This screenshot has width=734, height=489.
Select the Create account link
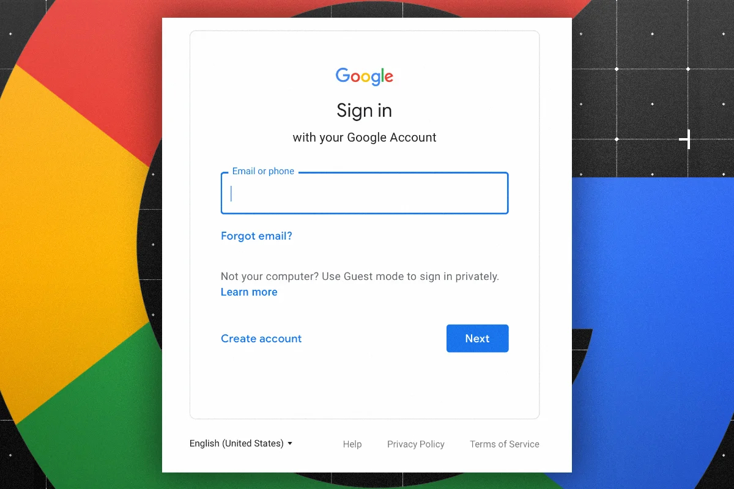tap(261, 339)
